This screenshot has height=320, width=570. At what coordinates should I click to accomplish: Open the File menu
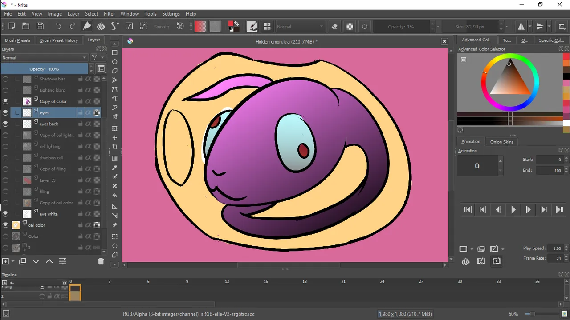pos(8,14)
